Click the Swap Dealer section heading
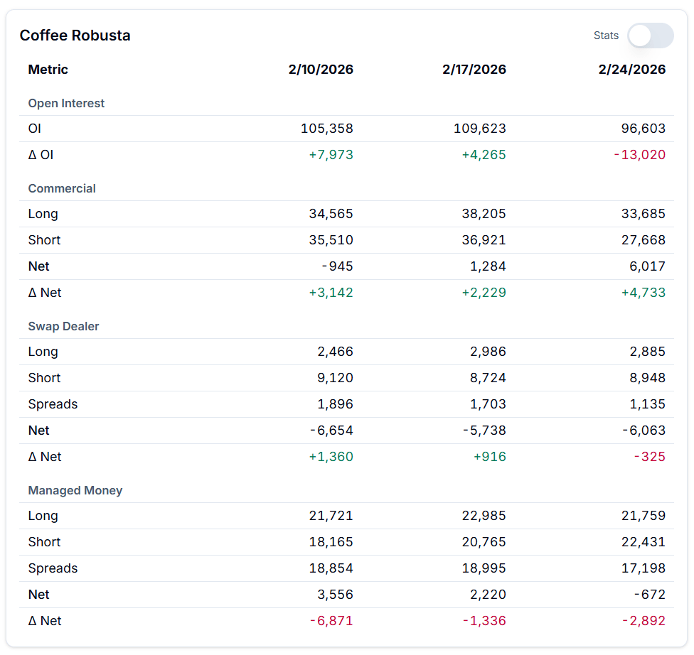 (63, 327)
